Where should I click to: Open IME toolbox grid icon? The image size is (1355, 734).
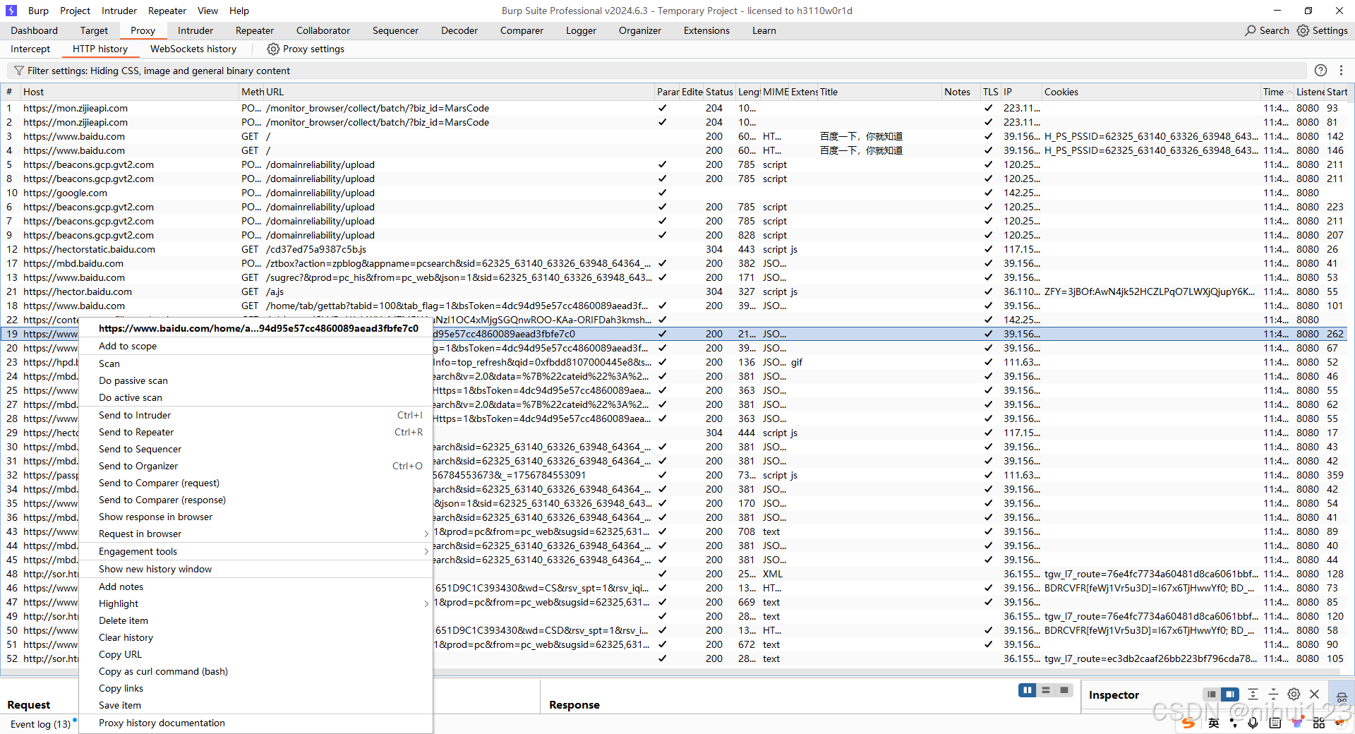point(1319,723)
